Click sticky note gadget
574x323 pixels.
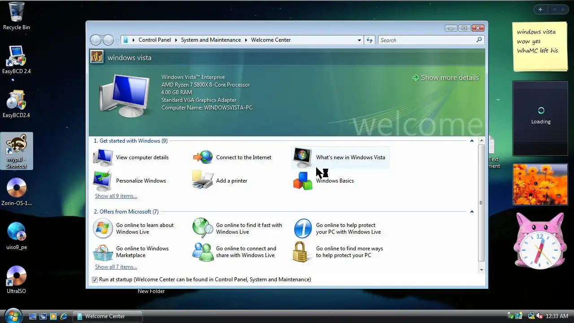pos(540,47)
